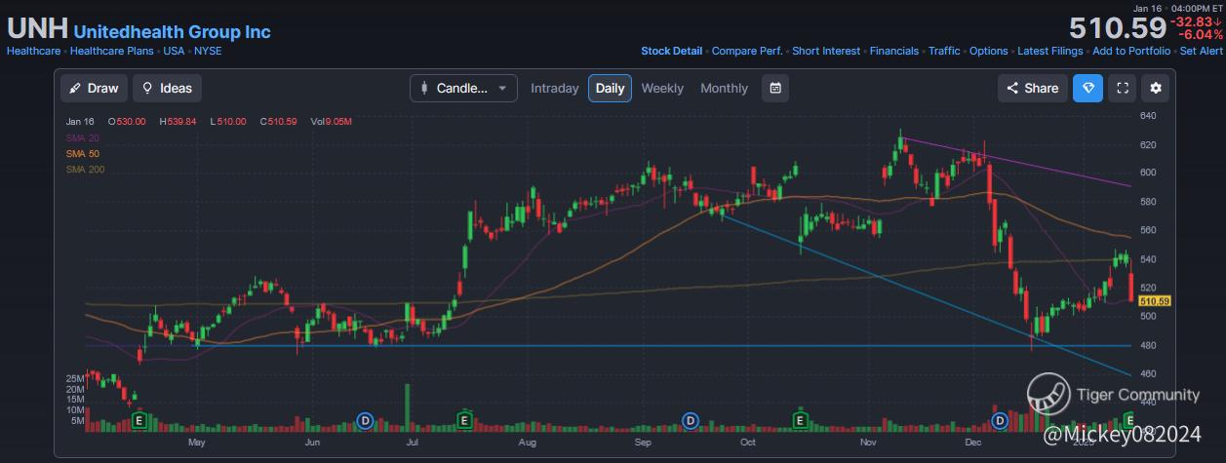The image size is (1226, 463).
Task: Open Compare Perf. page
Action: (x=747, y=51)
